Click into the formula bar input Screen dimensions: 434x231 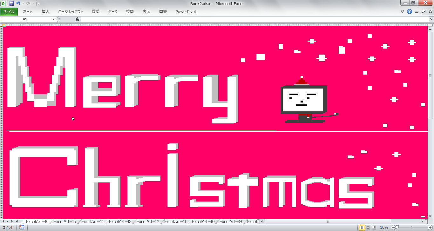tap(255, 19)
